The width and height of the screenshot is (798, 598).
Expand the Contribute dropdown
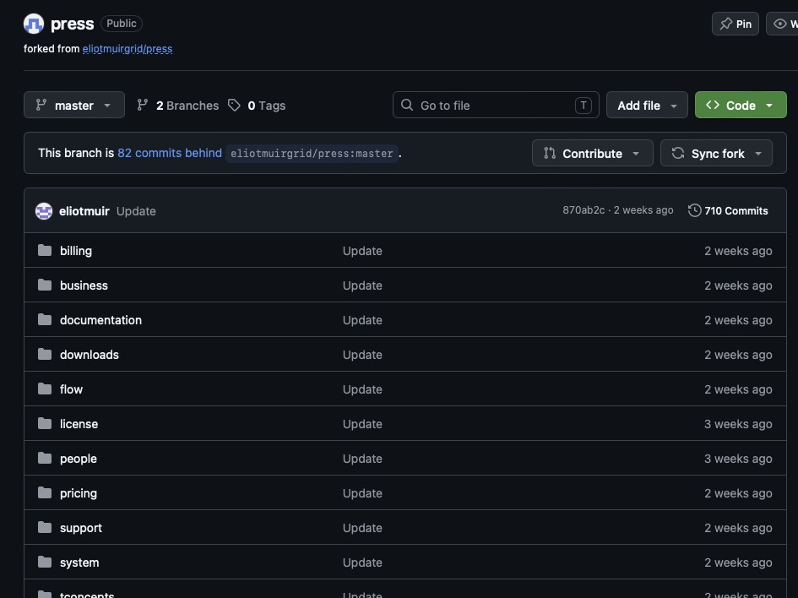(x=593, y=153)
